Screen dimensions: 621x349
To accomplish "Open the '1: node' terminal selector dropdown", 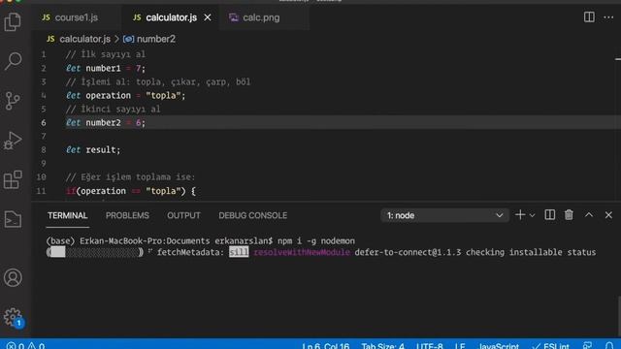I will (x=444, y=215).
